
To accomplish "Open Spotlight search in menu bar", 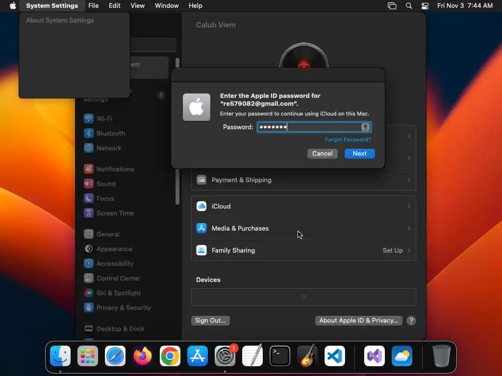I will (x=409, y=6).
